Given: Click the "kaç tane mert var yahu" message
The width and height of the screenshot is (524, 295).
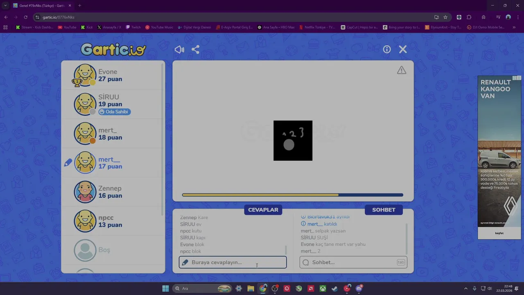Looking at the screenshot, I should click(x=341, y=244).
